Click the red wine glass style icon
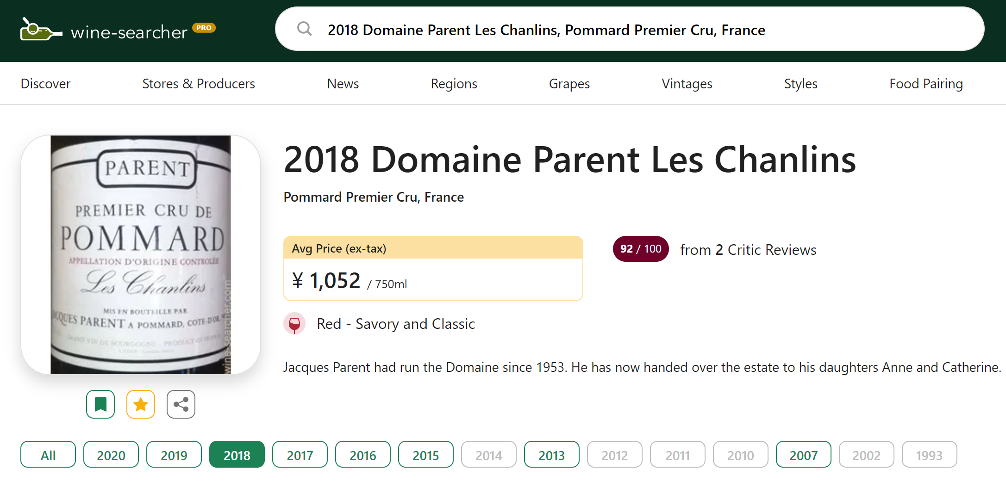This screenshot has height=488, width=1006. pyautogui.click(x=294, y=324)
